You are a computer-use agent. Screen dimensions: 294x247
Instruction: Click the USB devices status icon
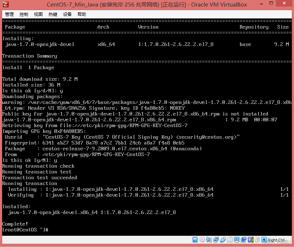point(223,240)
